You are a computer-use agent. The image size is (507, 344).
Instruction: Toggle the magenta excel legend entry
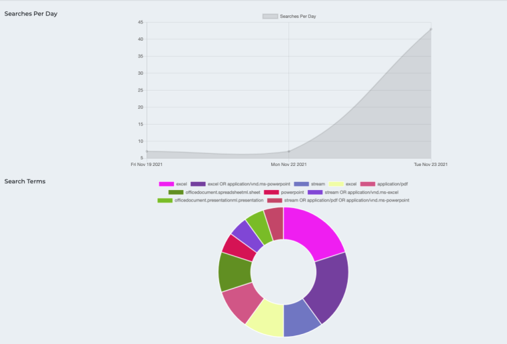point(173,184)
